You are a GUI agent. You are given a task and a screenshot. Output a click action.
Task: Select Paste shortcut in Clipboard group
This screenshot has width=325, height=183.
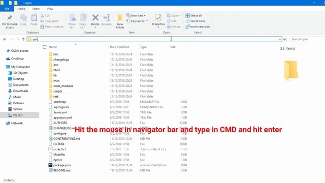(52, 26)
